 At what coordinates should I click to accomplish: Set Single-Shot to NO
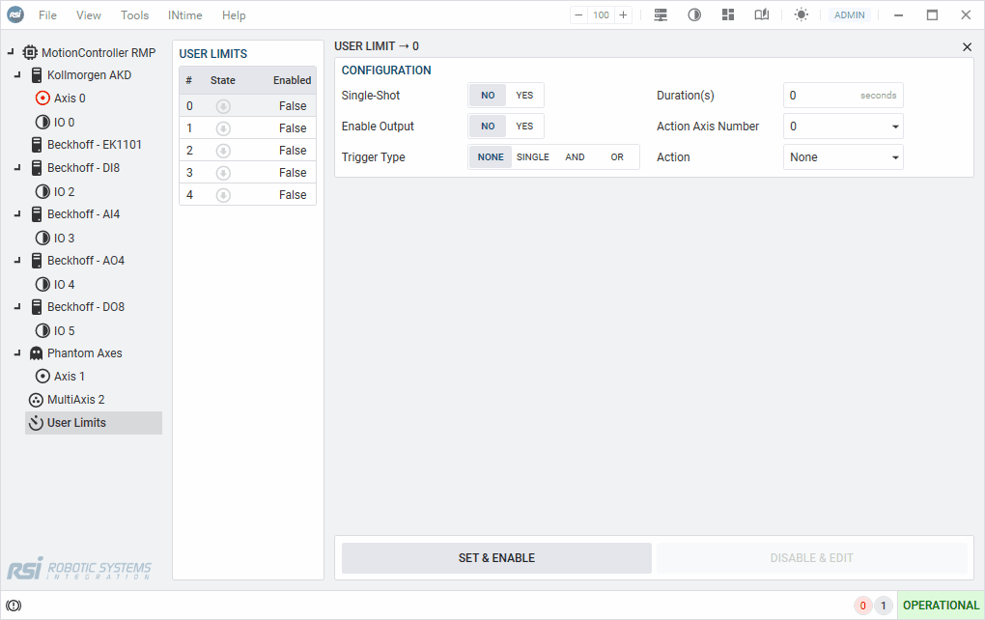[x=488, y=96]
